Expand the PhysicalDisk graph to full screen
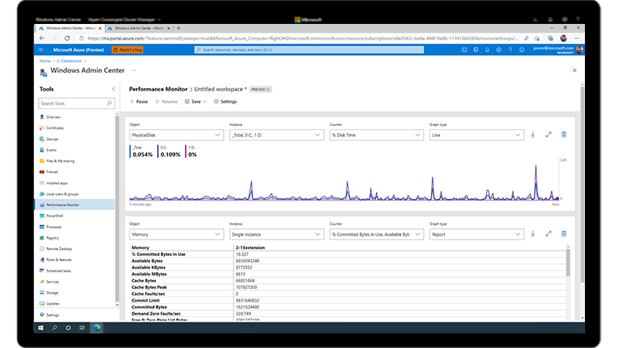 (x=548, y=135)
